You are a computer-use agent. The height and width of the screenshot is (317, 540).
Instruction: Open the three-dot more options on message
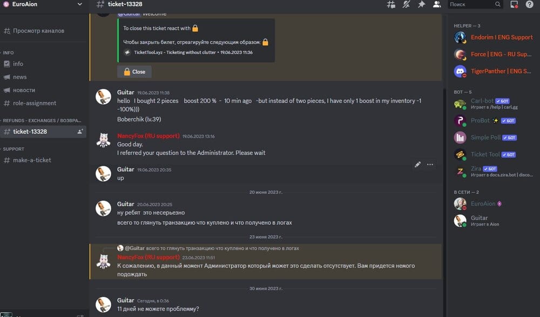tap(430, 165)
